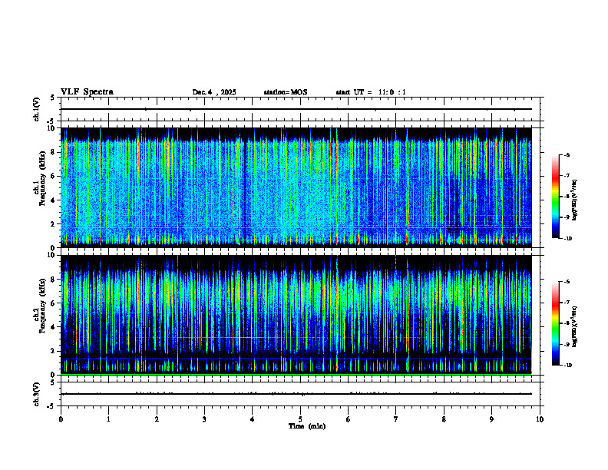Click time axis tick label "9"
608x470 pixels.
coord(491,419)
